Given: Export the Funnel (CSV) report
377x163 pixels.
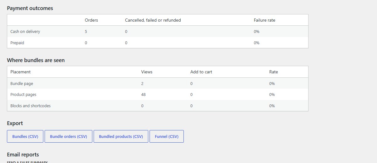Looking at the screenshot, I should pyautogui.click(x=167, y=136).
